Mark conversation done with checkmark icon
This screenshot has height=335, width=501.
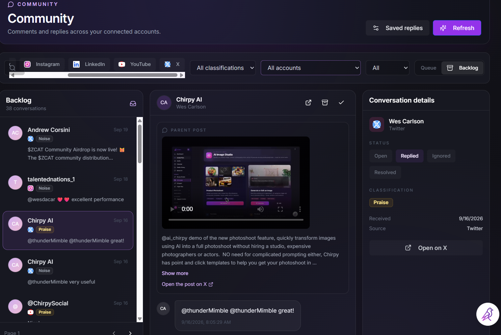pyautogui.click(x=341, y=103)
